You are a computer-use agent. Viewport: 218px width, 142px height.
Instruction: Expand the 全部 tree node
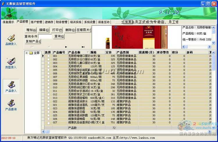click(26, 53)
